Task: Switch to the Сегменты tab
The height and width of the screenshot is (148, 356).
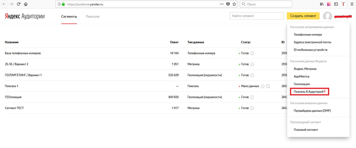Action: click(x=69, y=16)
